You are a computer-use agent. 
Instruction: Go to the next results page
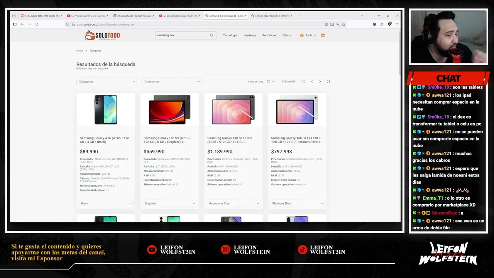tap(320, 81)
